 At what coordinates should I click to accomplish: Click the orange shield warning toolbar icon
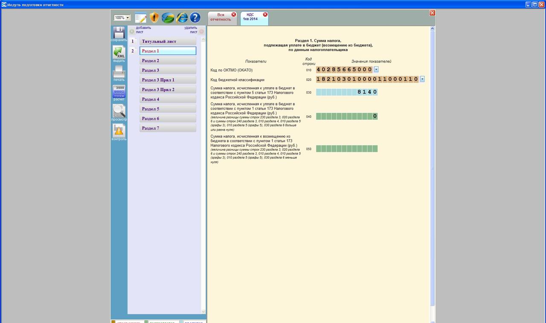point(154,18)
